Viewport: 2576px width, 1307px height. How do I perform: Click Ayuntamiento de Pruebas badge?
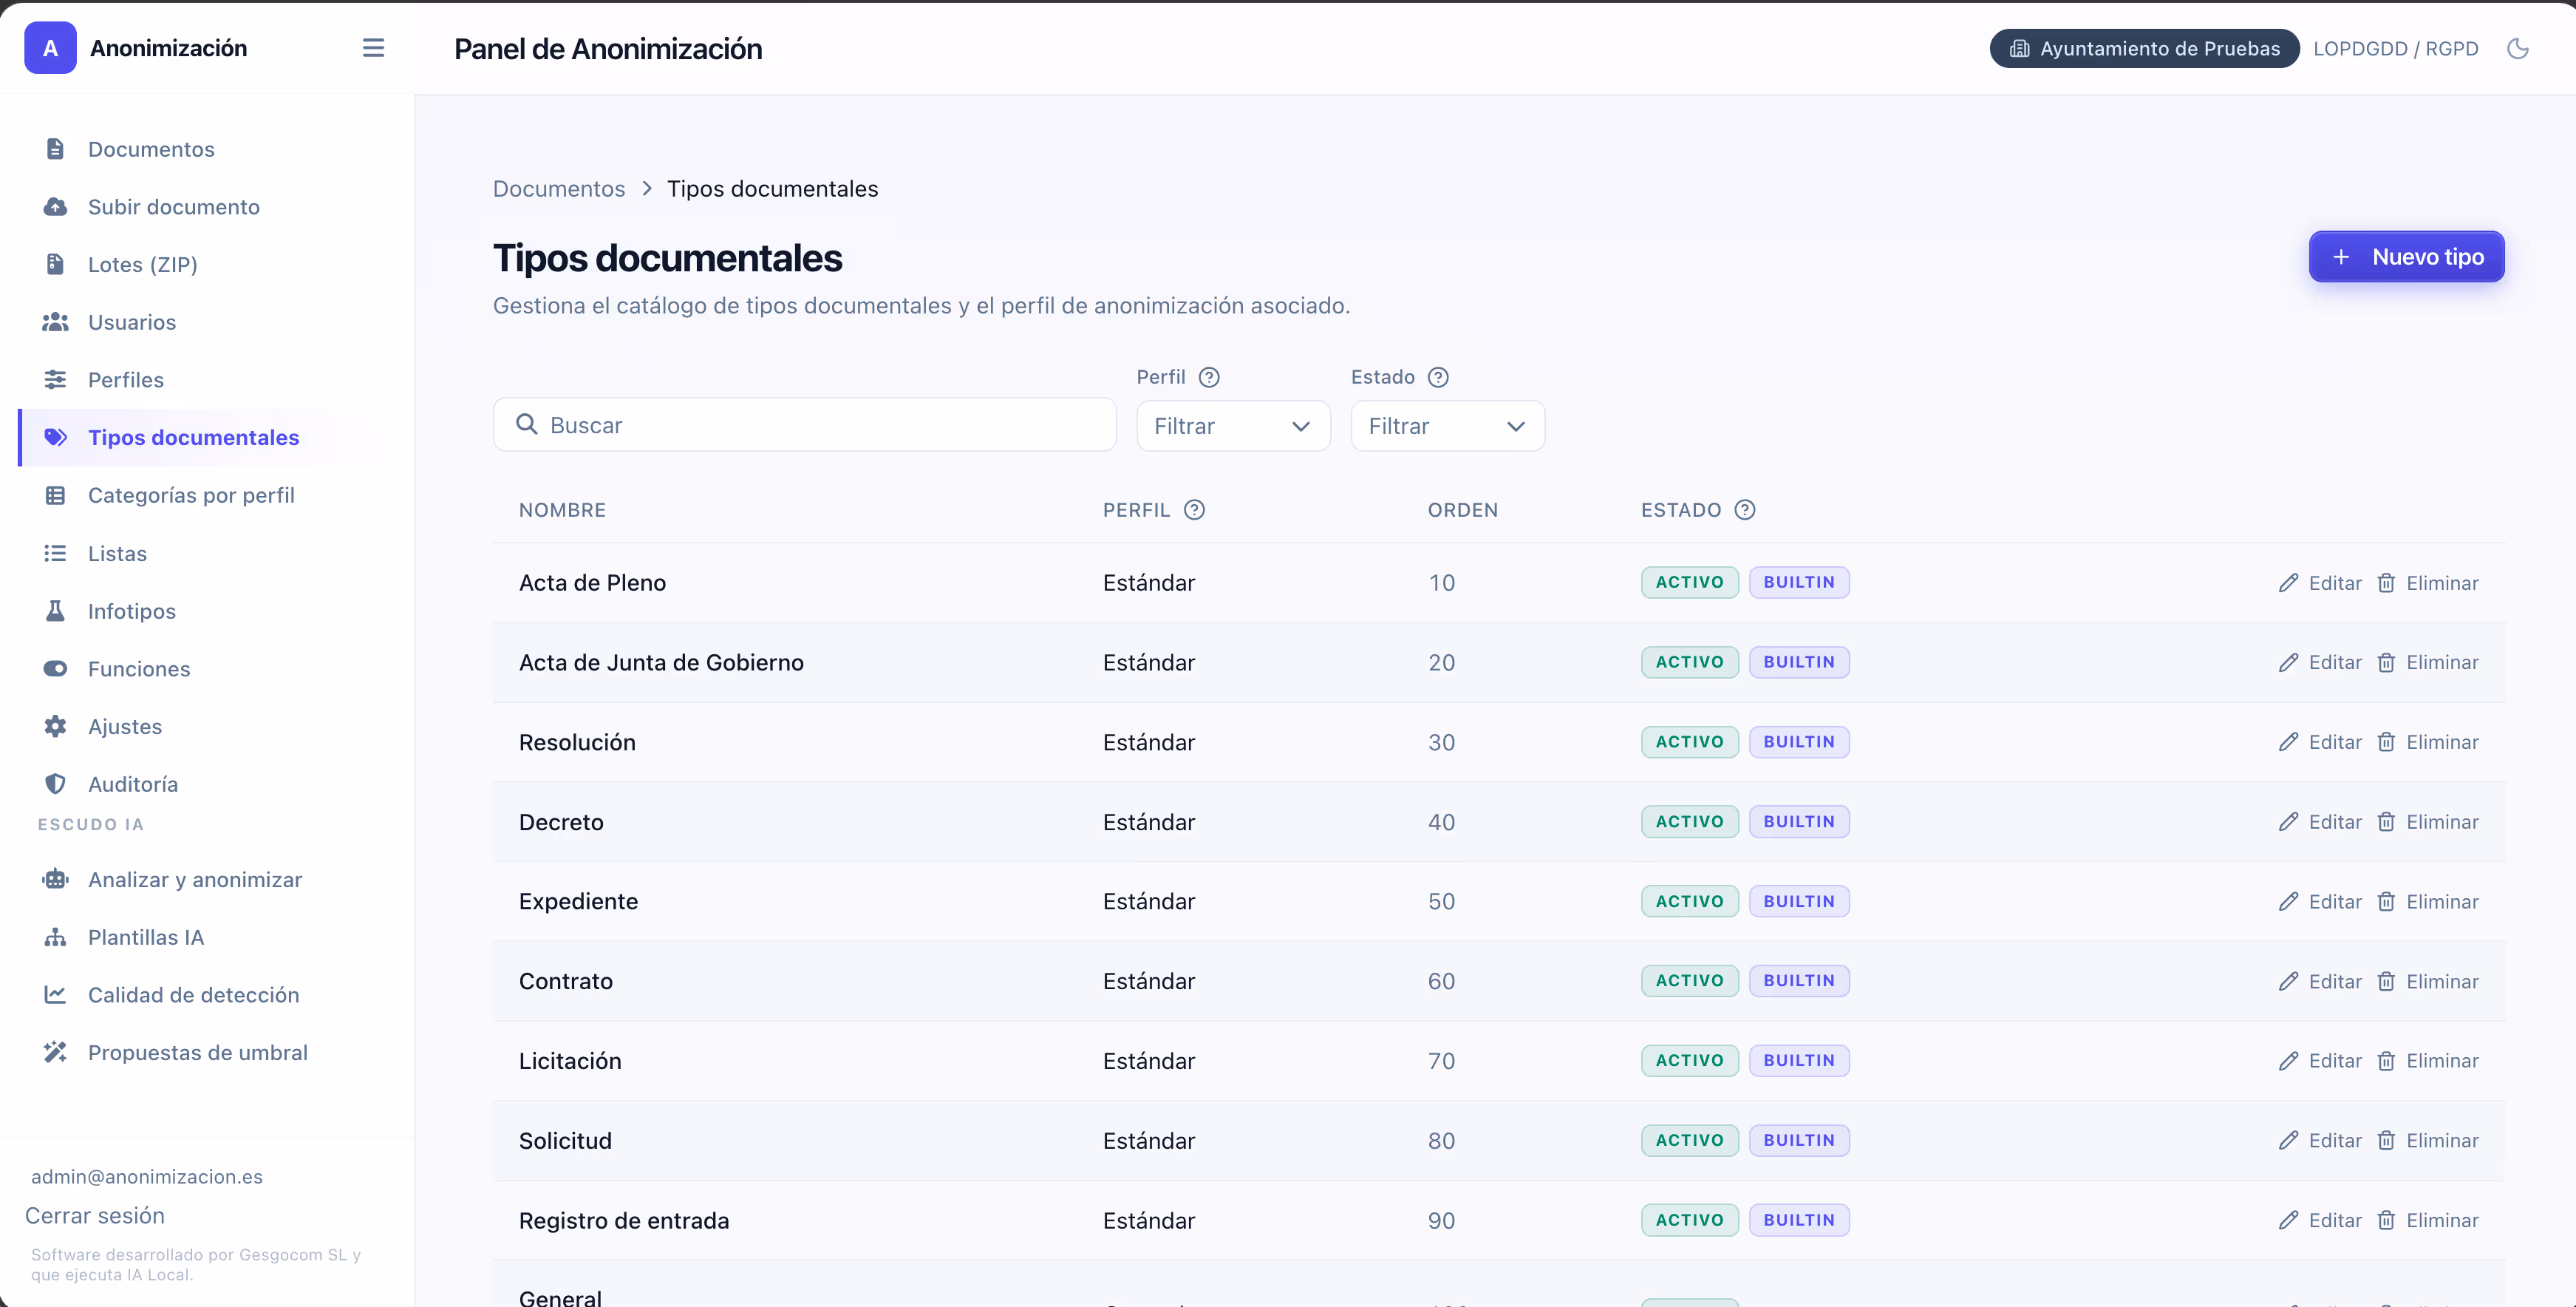coord(2144,48)
